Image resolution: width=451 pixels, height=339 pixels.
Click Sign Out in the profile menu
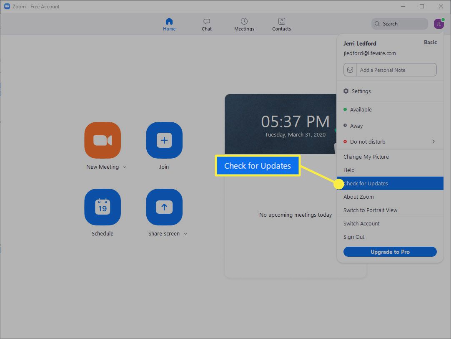(x=354, y=237)
